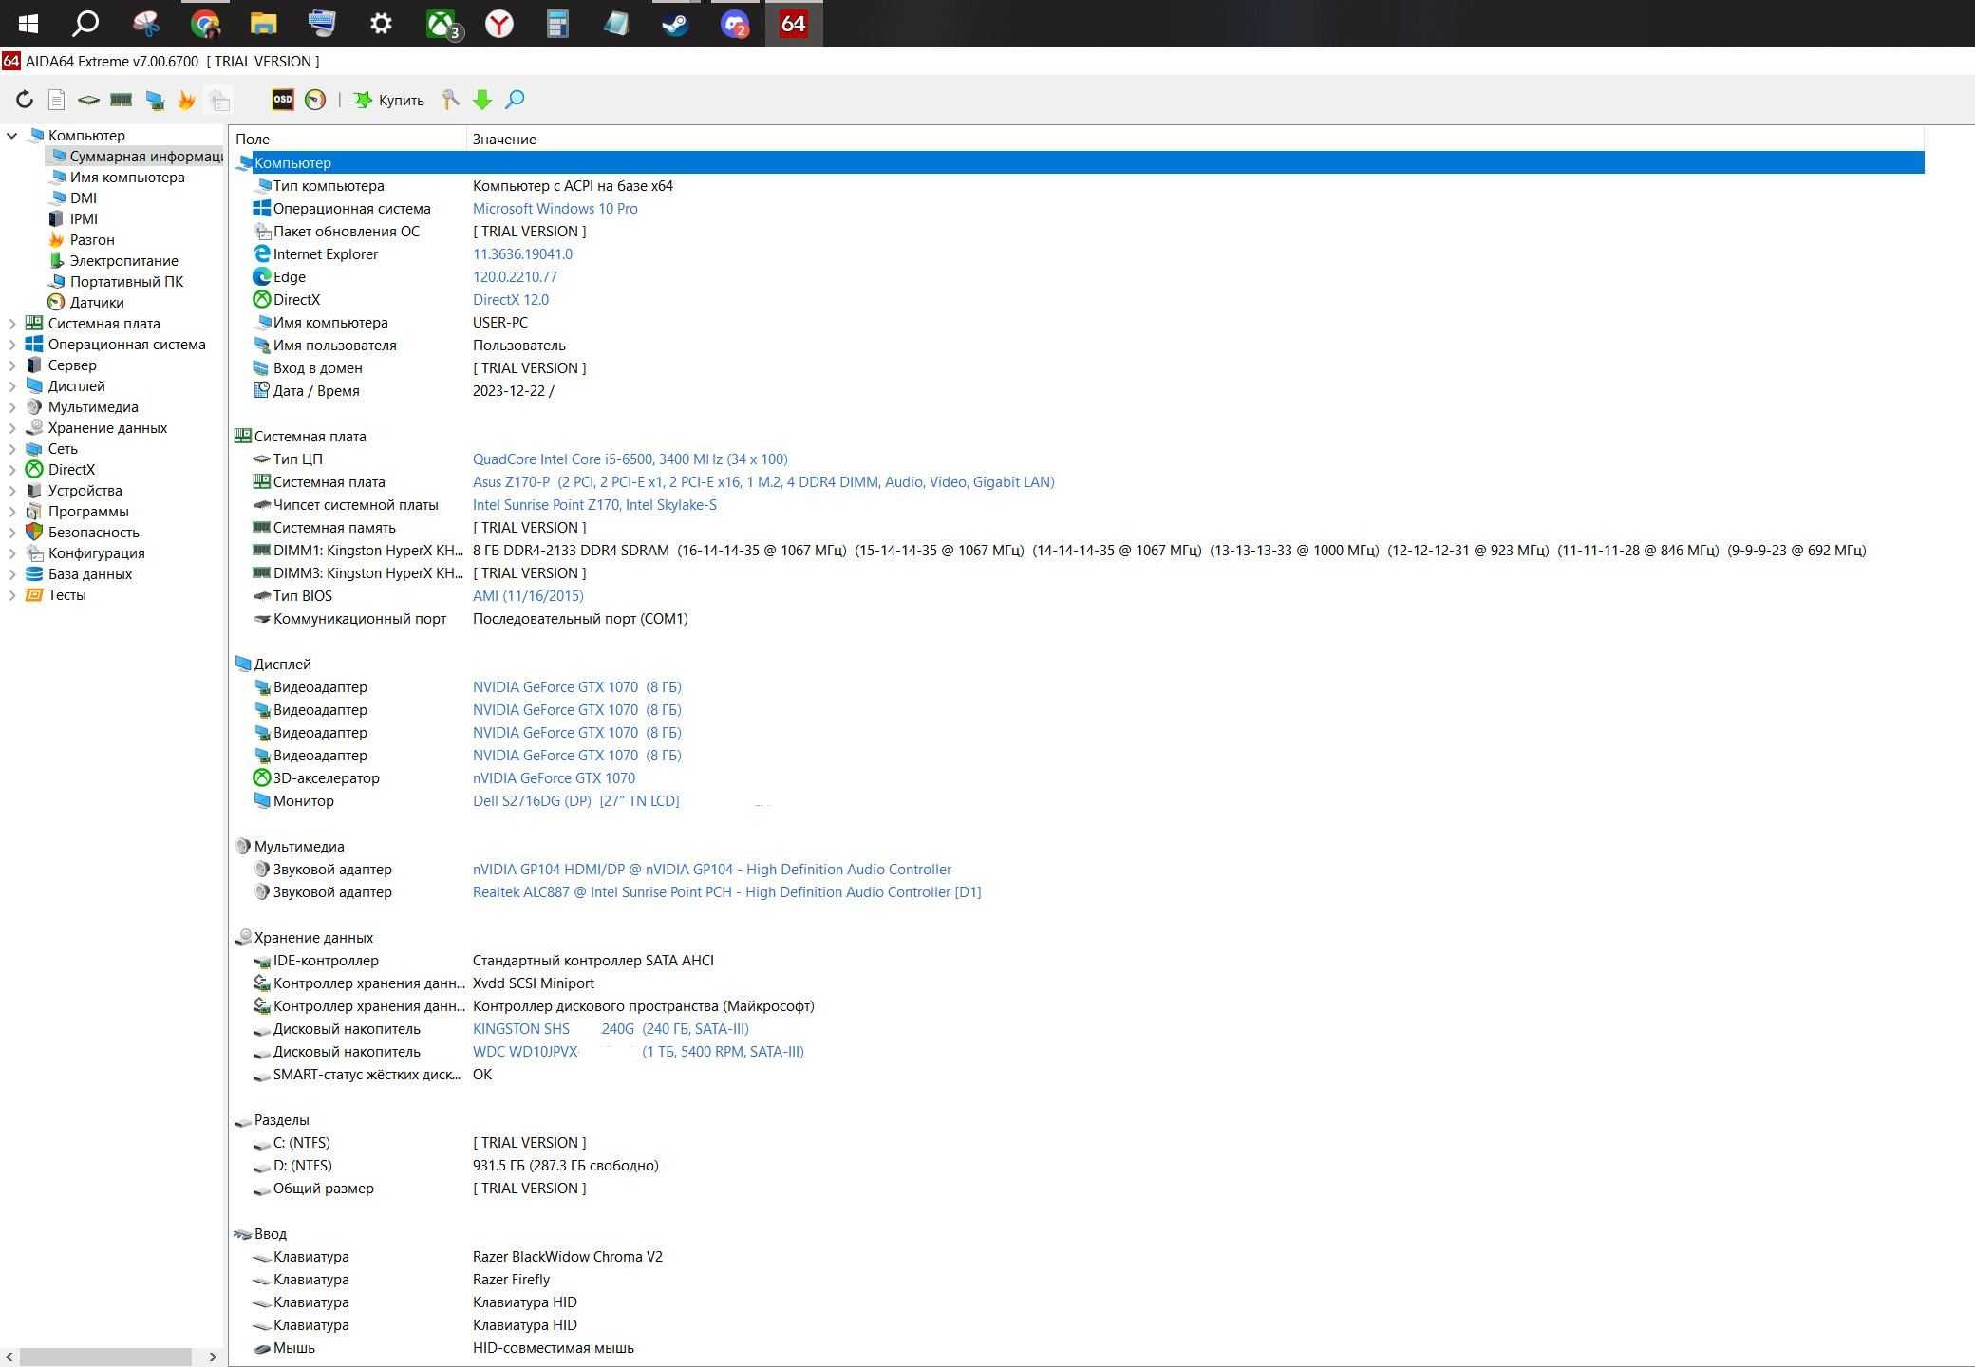Expand the Сеть tree node
The height and width of the screenshot is (1367, 1975).
[x=12, y=449]
